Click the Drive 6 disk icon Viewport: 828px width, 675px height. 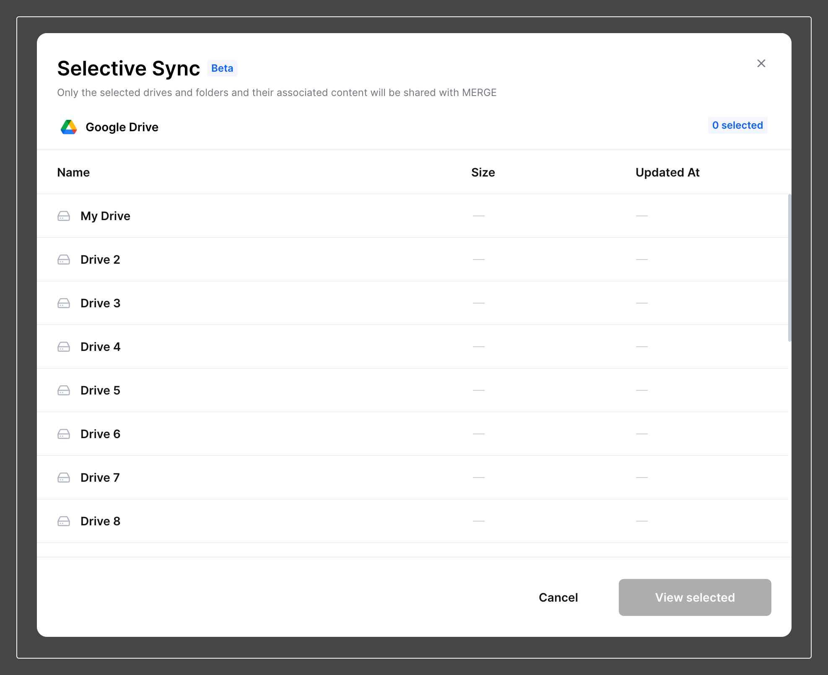[64, 434]
